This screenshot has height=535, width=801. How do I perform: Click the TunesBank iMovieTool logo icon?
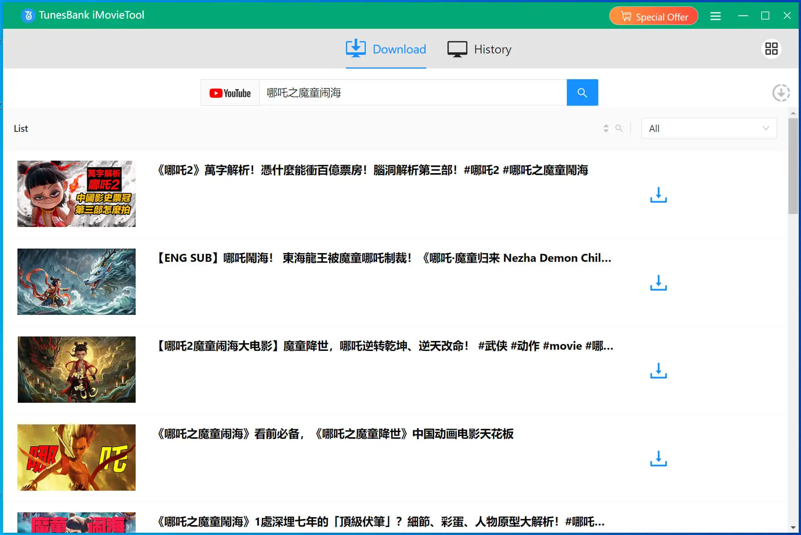[x=28, y=15]
